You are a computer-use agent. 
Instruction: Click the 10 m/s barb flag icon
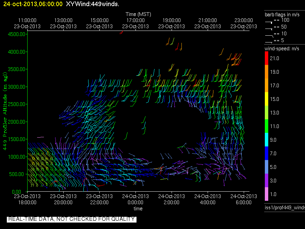tap(269, 36)
